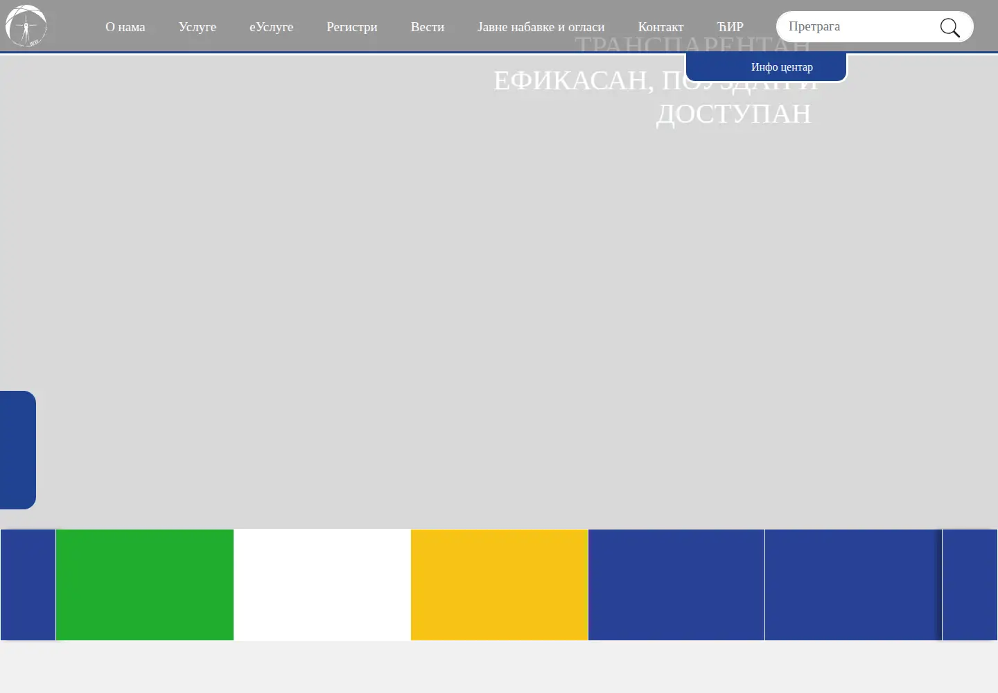Click the site logo in the header
Image resolution: width=998 pixels, height=693 pixels.
pos(26,26)
